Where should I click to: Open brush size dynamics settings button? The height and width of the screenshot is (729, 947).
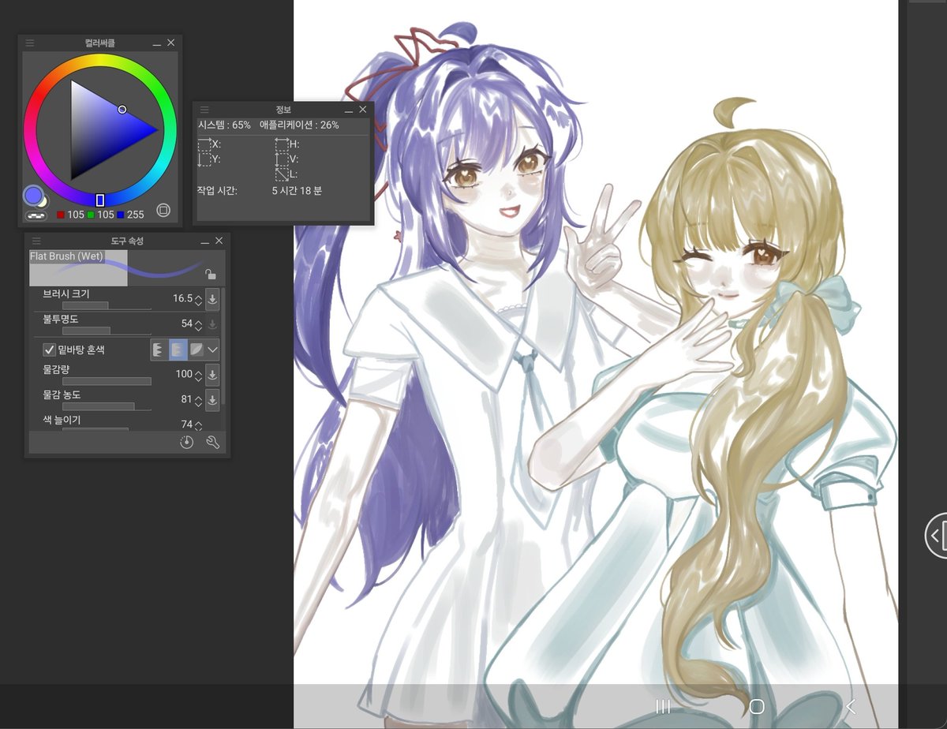coord(212,299)
